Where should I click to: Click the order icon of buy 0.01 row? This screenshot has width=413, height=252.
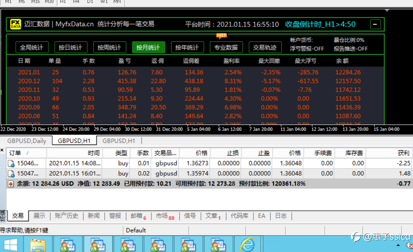point(11,163)
